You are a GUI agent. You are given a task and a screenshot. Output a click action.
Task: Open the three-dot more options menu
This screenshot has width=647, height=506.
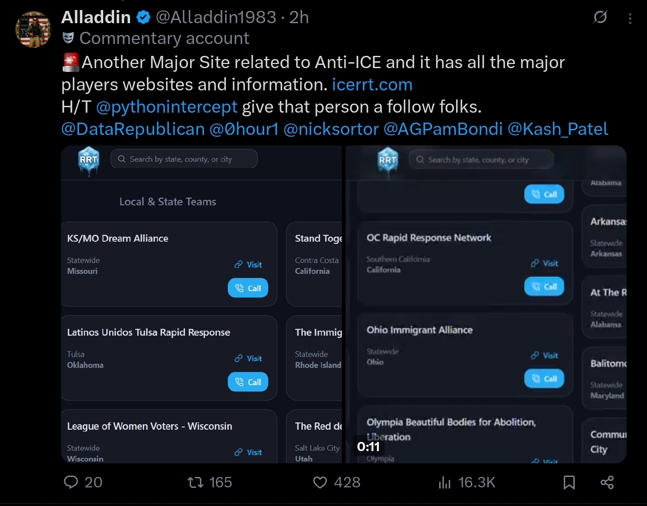point(630,18)
